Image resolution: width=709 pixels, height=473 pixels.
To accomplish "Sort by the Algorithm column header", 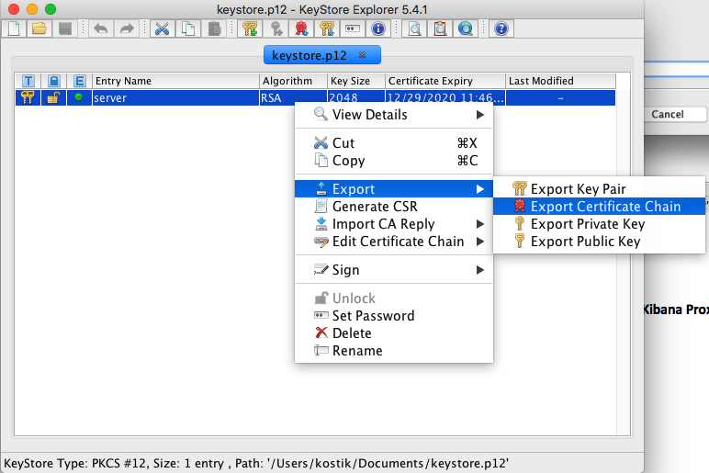I will click(294, 81).
